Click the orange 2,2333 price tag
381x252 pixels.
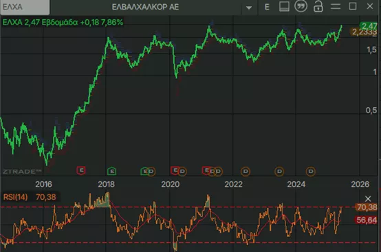(x=364, y=32)
